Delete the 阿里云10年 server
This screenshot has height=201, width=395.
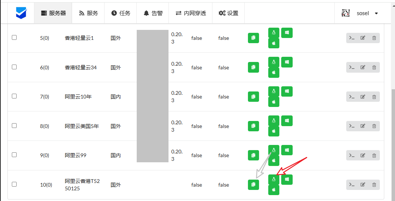(x=374, y=97)
